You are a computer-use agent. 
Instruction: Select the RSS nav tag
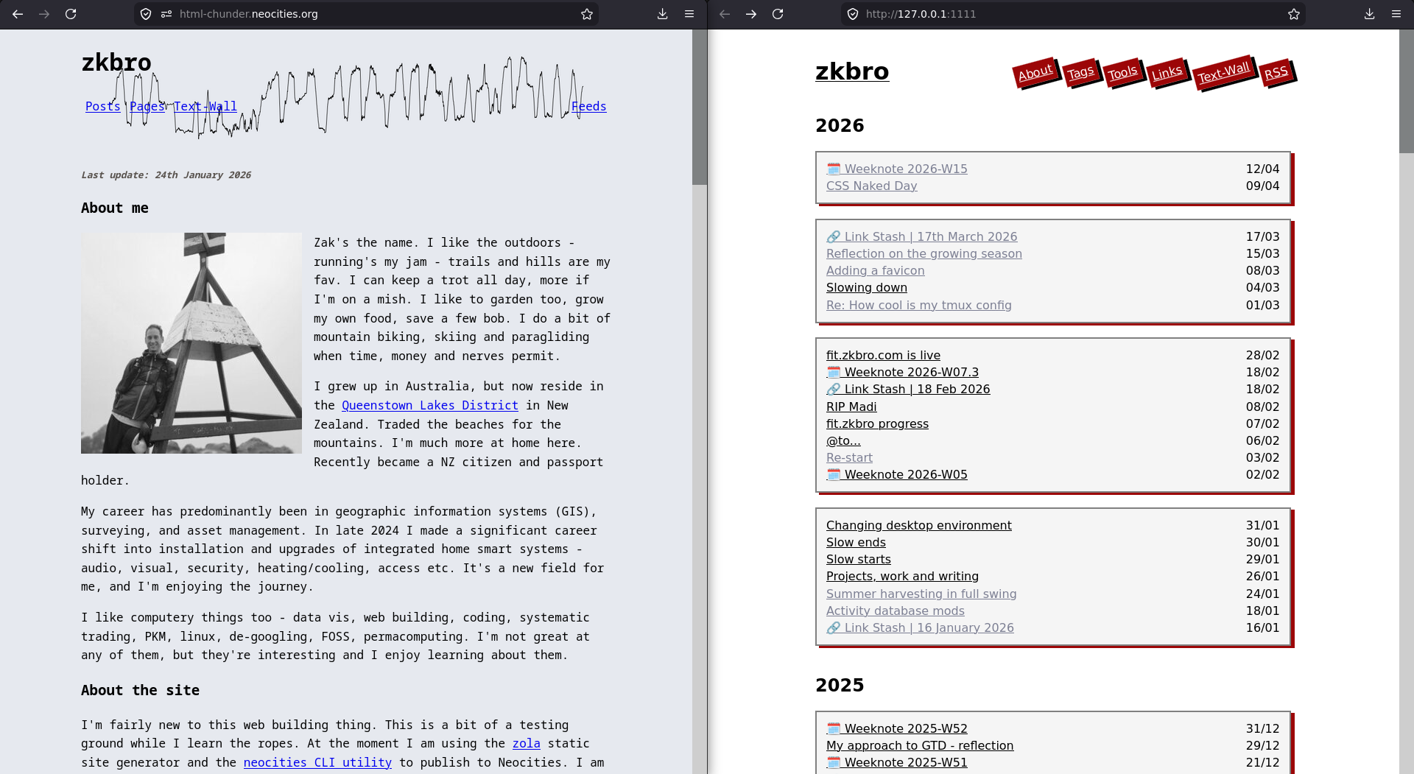click(1276, 73)
